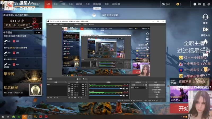Hide the 文本 (GDI+) 2 source
This screenshot has width=212, height=119.
(83, 93)
